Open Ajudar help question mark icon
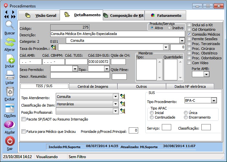Viewport: 227px width, 162px height. click(10, 125)
